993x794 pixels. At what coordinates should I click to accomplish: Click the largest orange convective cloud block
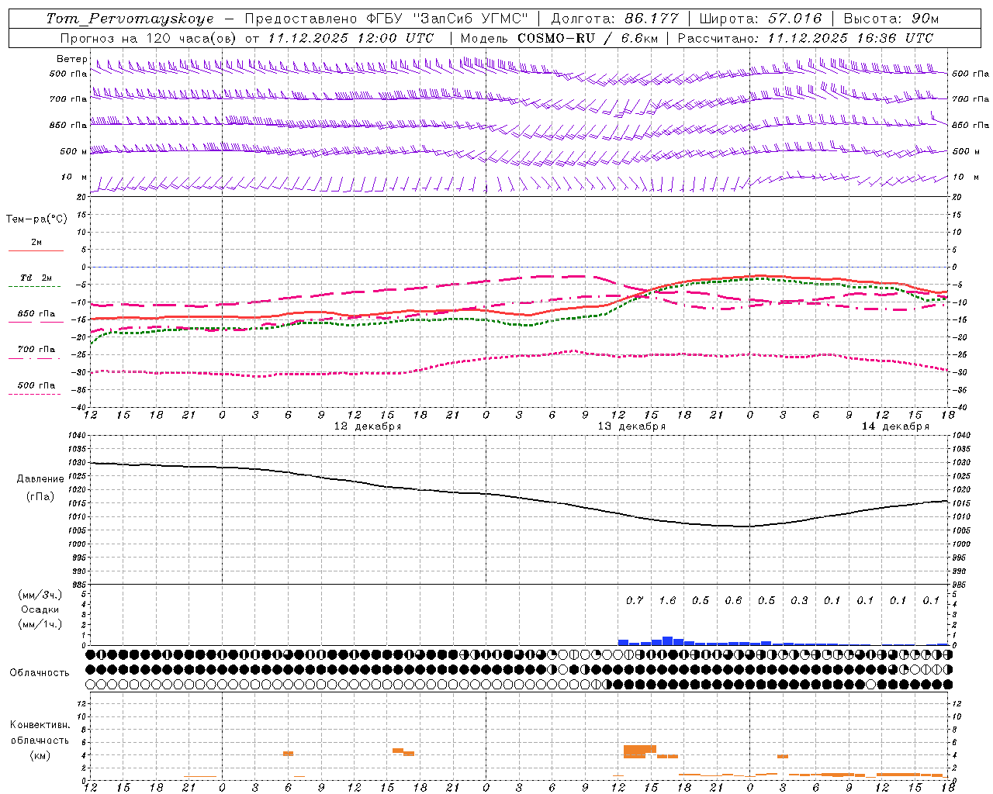point(639,751)
